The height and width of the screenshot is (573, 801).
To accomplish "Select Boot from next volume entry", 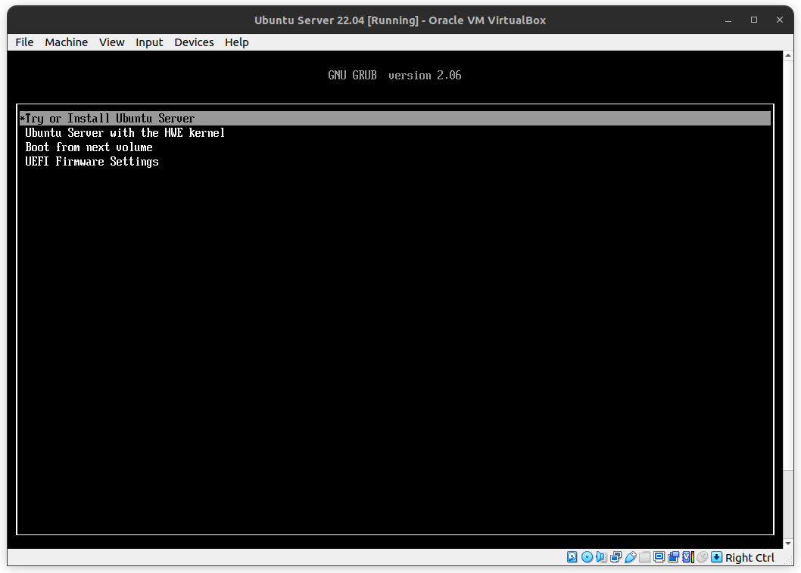I will (x=89, y=147).
